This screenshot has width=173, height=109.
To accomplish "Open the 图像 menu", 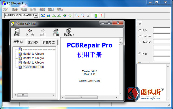I will click(x=15, y=9).
